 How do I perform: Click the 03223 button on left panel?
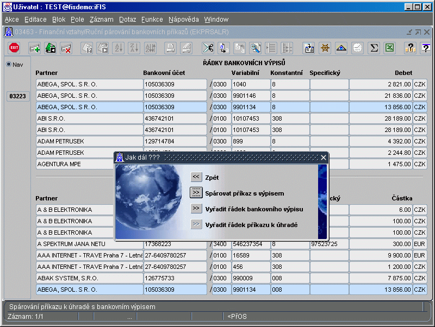18,97
